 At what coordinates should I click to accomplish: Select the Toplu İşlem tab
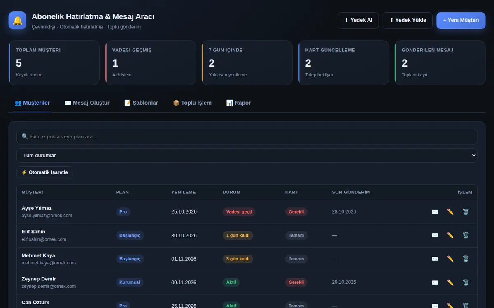coord(192,103)
